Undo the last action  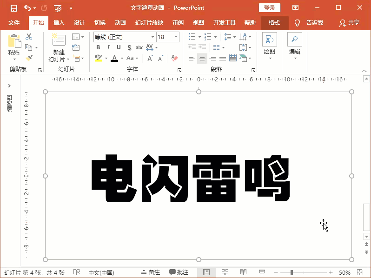tap(27, 8)
